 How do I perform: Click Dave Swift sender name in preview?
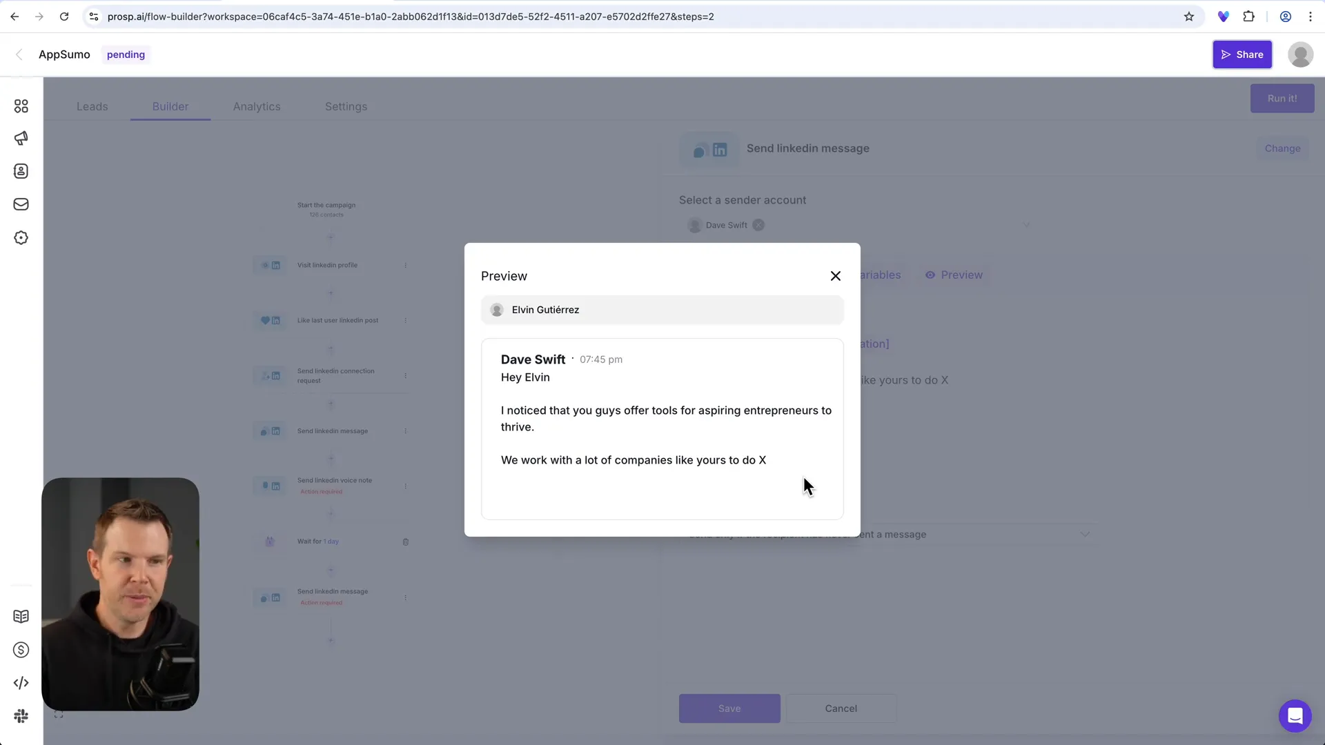(533, 359)
